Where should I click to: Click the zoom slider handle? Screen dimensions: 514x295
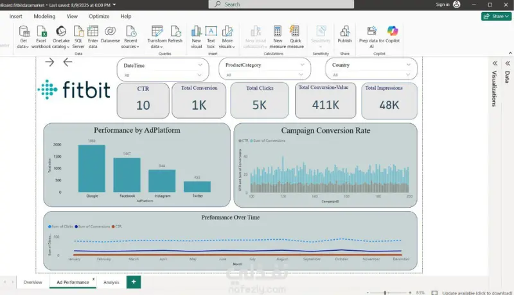[x=385, y=293]
